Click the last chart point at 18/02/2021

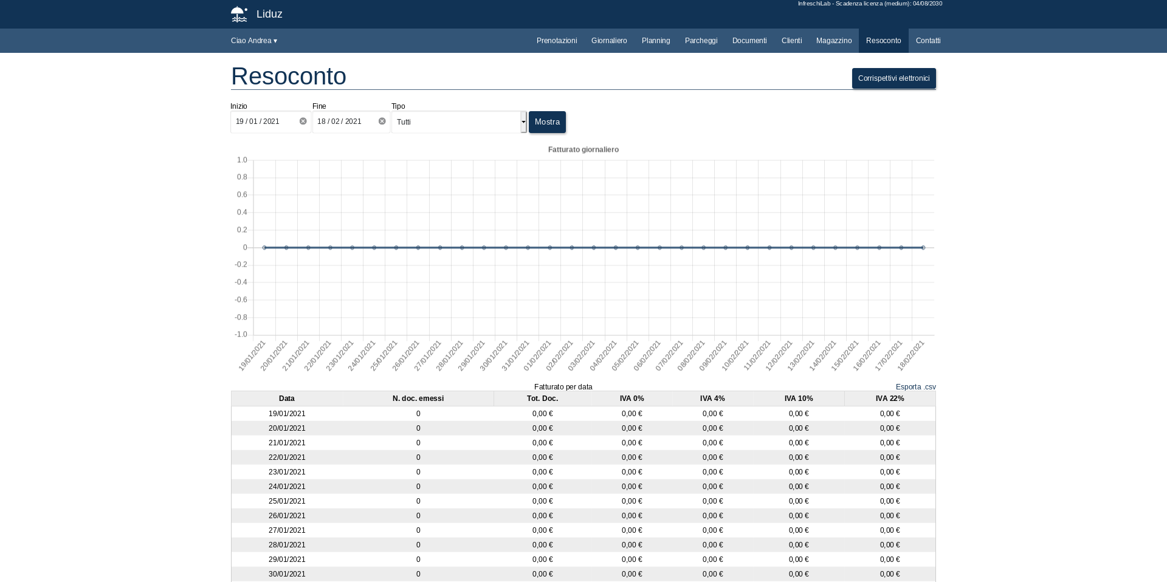click(923, 248)
